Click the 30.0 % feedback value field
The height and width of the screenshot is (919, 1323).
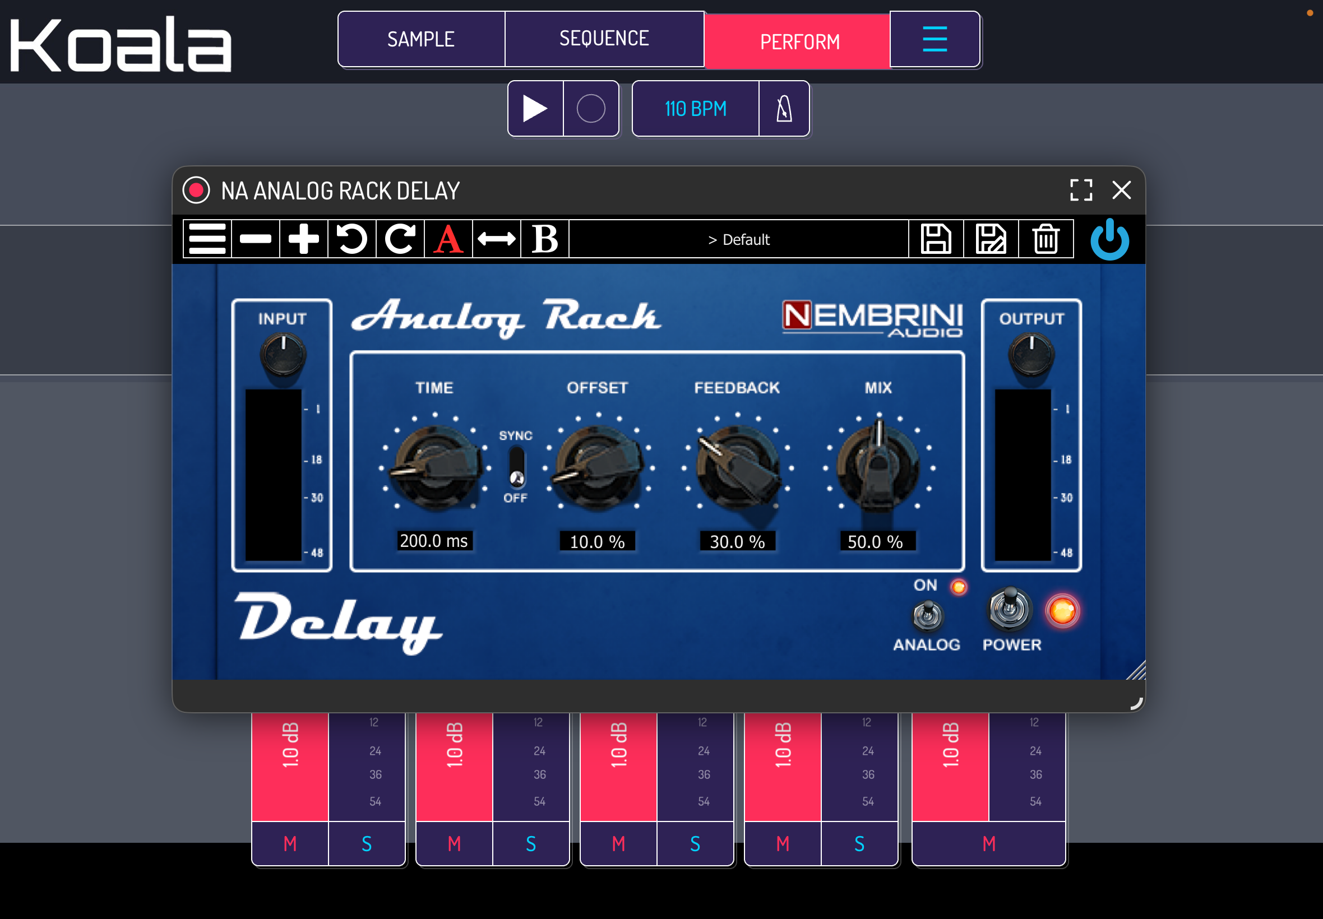pyautogui.click(x=737, y=541)
